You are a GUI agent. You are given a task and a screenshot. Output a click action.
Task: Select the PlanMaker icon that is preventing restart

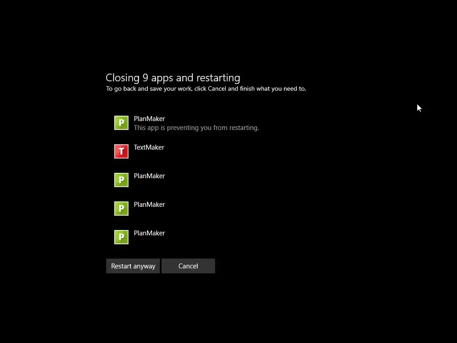(121, 123)
